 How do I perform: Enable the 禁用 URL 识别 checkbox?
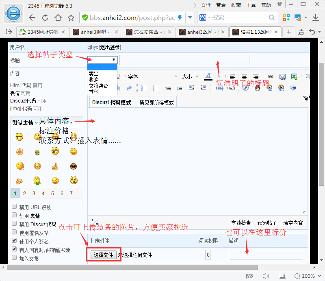[x=15, y=207]
